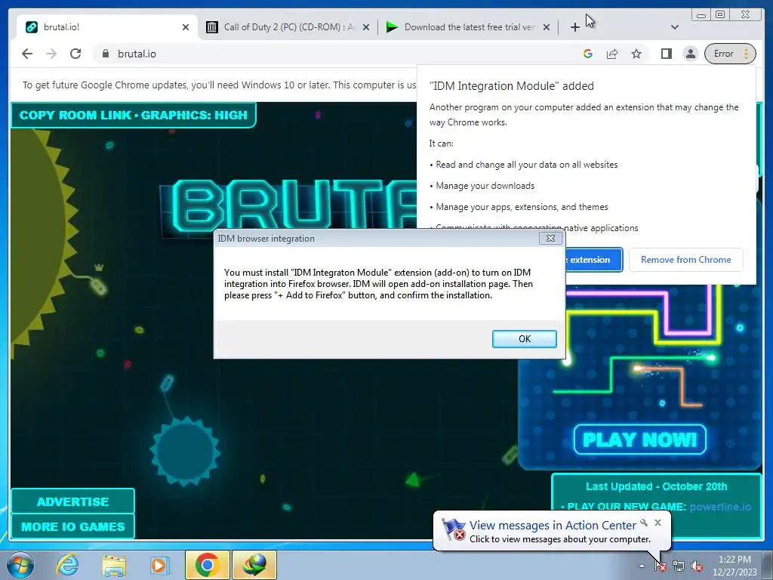Show hidden tray icons arrow
This screenshot has height=580, width=773.
(x=642, y=566)
